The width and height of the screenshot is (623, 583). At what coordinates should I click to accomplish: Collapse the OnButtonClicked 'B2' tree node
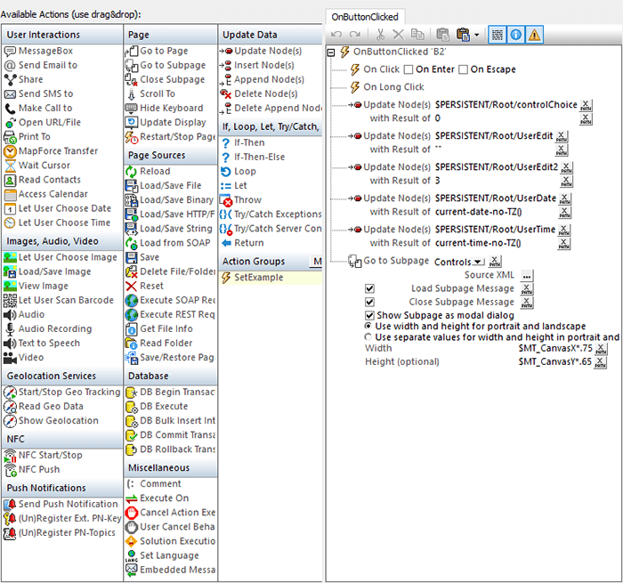(332, 53)
